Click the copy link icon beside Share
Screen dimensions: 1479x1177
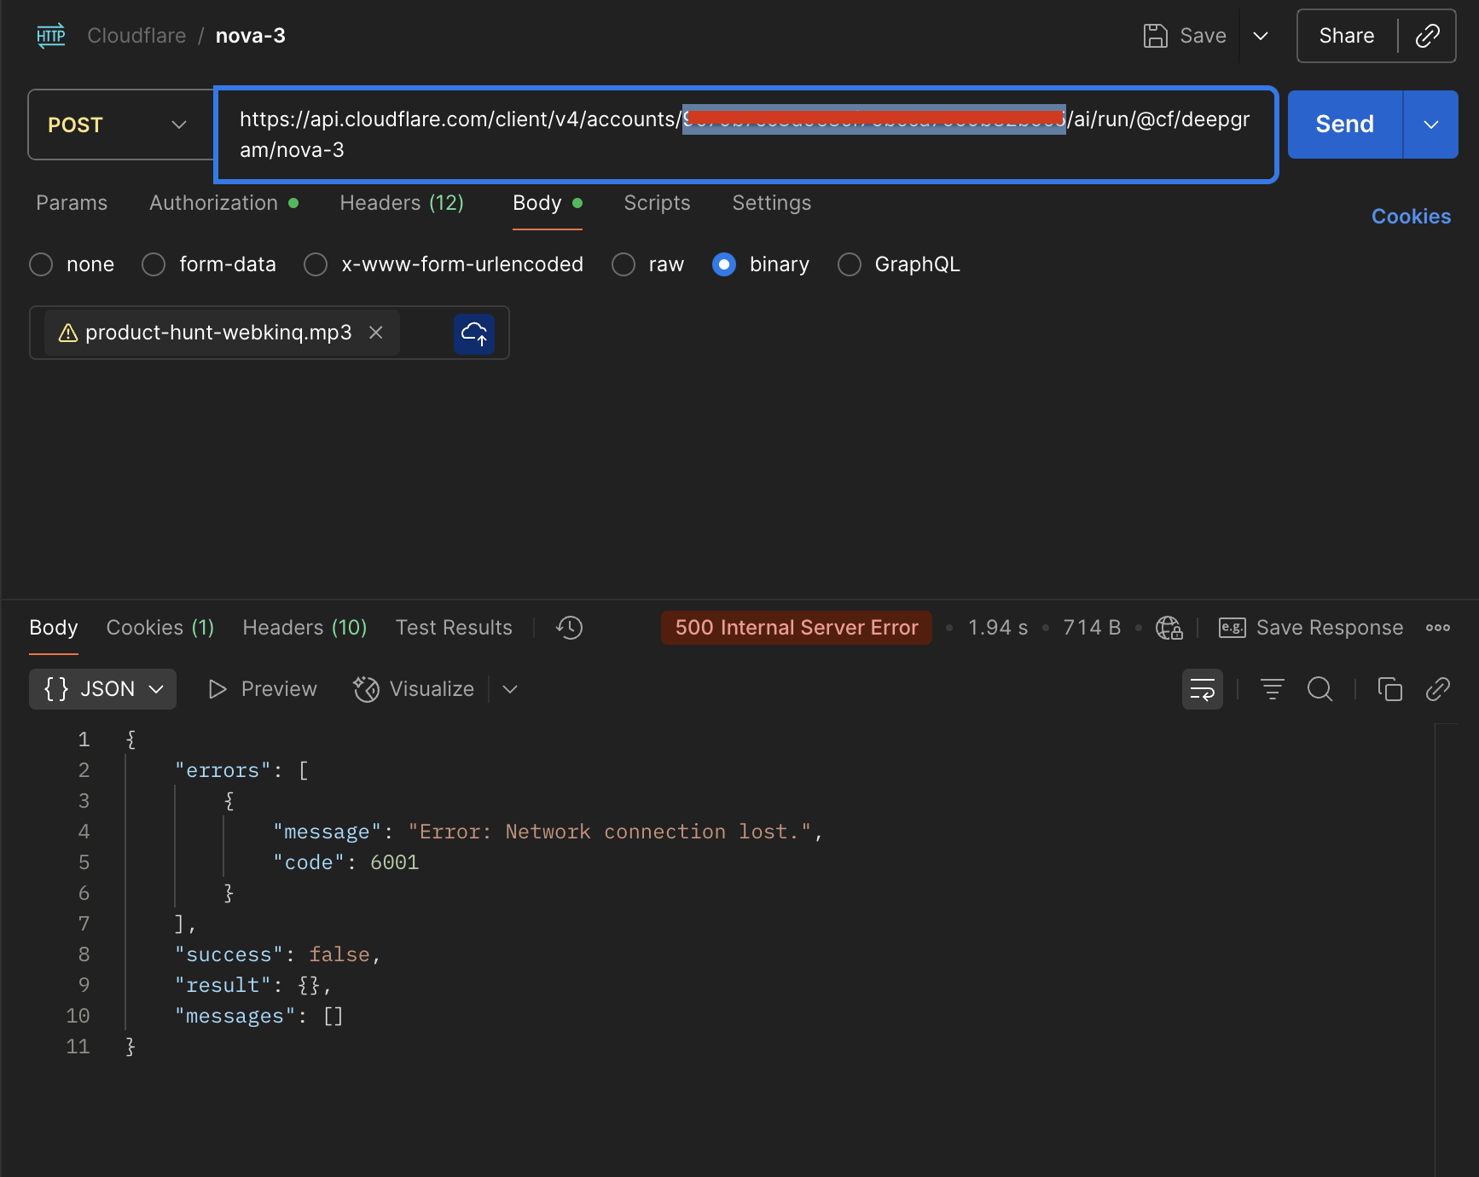(x=1427, y=36)
